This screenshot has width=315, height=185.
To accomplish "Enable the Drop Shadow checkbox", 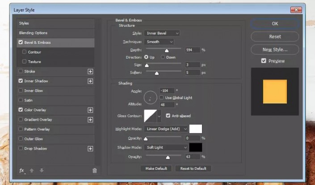I will [21, 148].
